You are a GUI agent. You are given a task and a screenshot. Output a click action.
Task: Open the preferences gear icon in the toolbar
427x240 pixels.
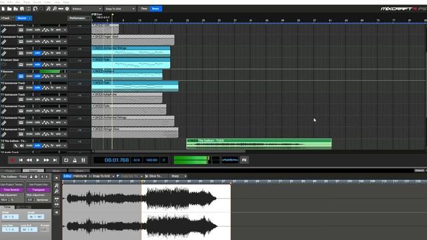click(x=67, y=9)
